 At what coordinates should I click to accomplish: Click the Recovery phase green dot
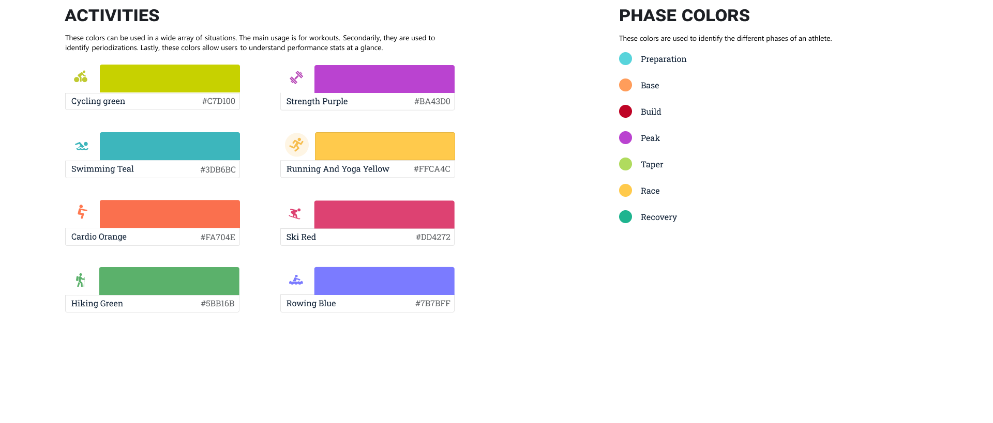coord(625,217)
